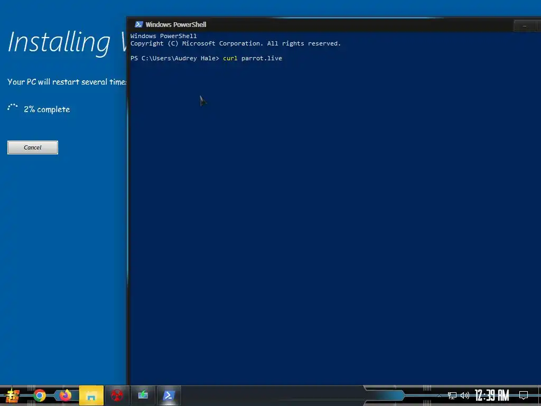This screenshot has height=406, width=541.
Task: Click the "PS C:\Users\Audrey Hale>" prompt
Action: pyautogui.click(x=174, y=58)
